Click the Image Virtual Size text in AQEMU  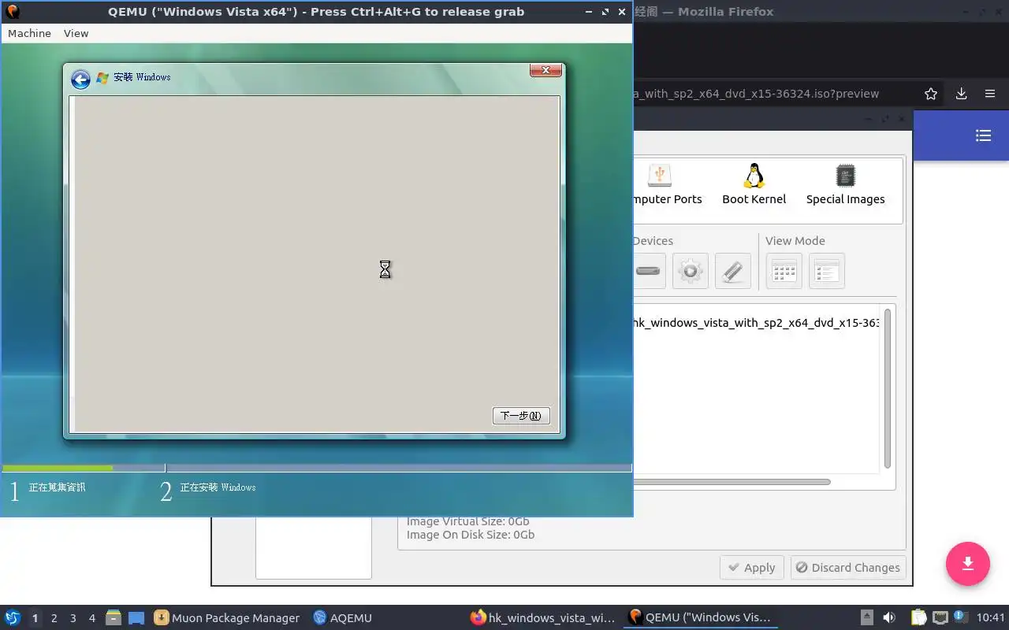(x=468, y=521)
